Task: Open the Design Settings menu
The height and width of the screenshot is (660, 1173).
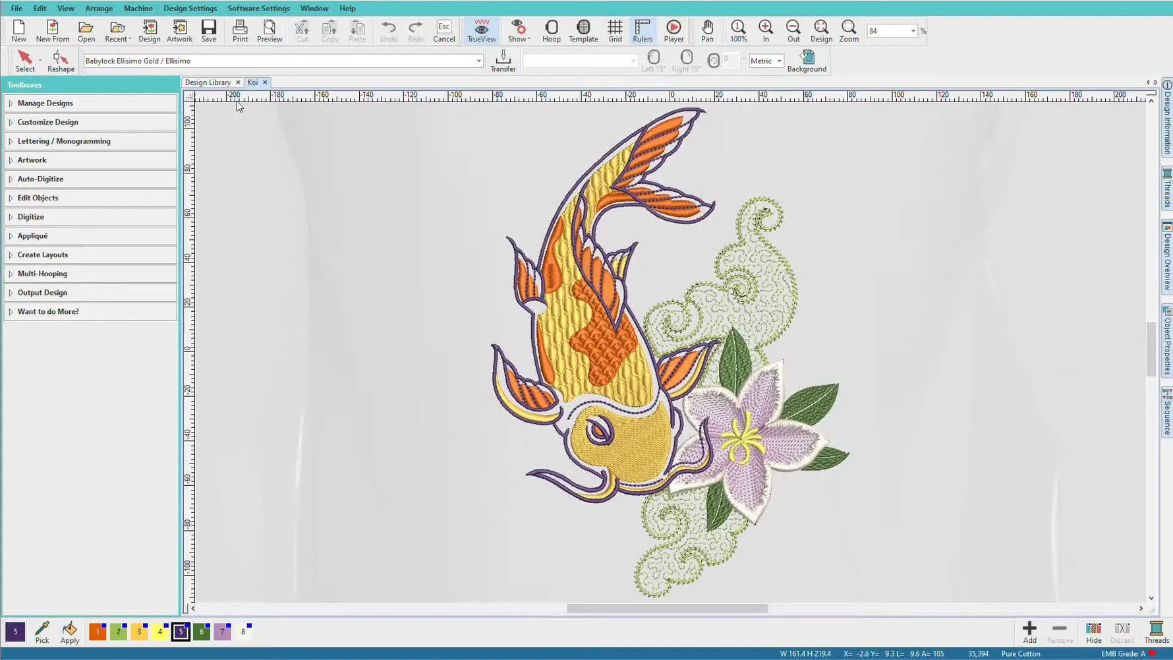Action: coord(190,9)
